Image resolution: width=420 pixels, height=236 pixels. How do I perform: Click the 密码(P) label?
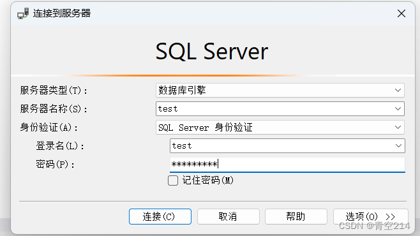click(55, 165)
